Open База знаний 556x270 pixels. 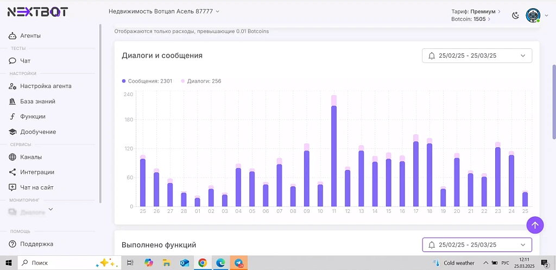pos(37,101)
